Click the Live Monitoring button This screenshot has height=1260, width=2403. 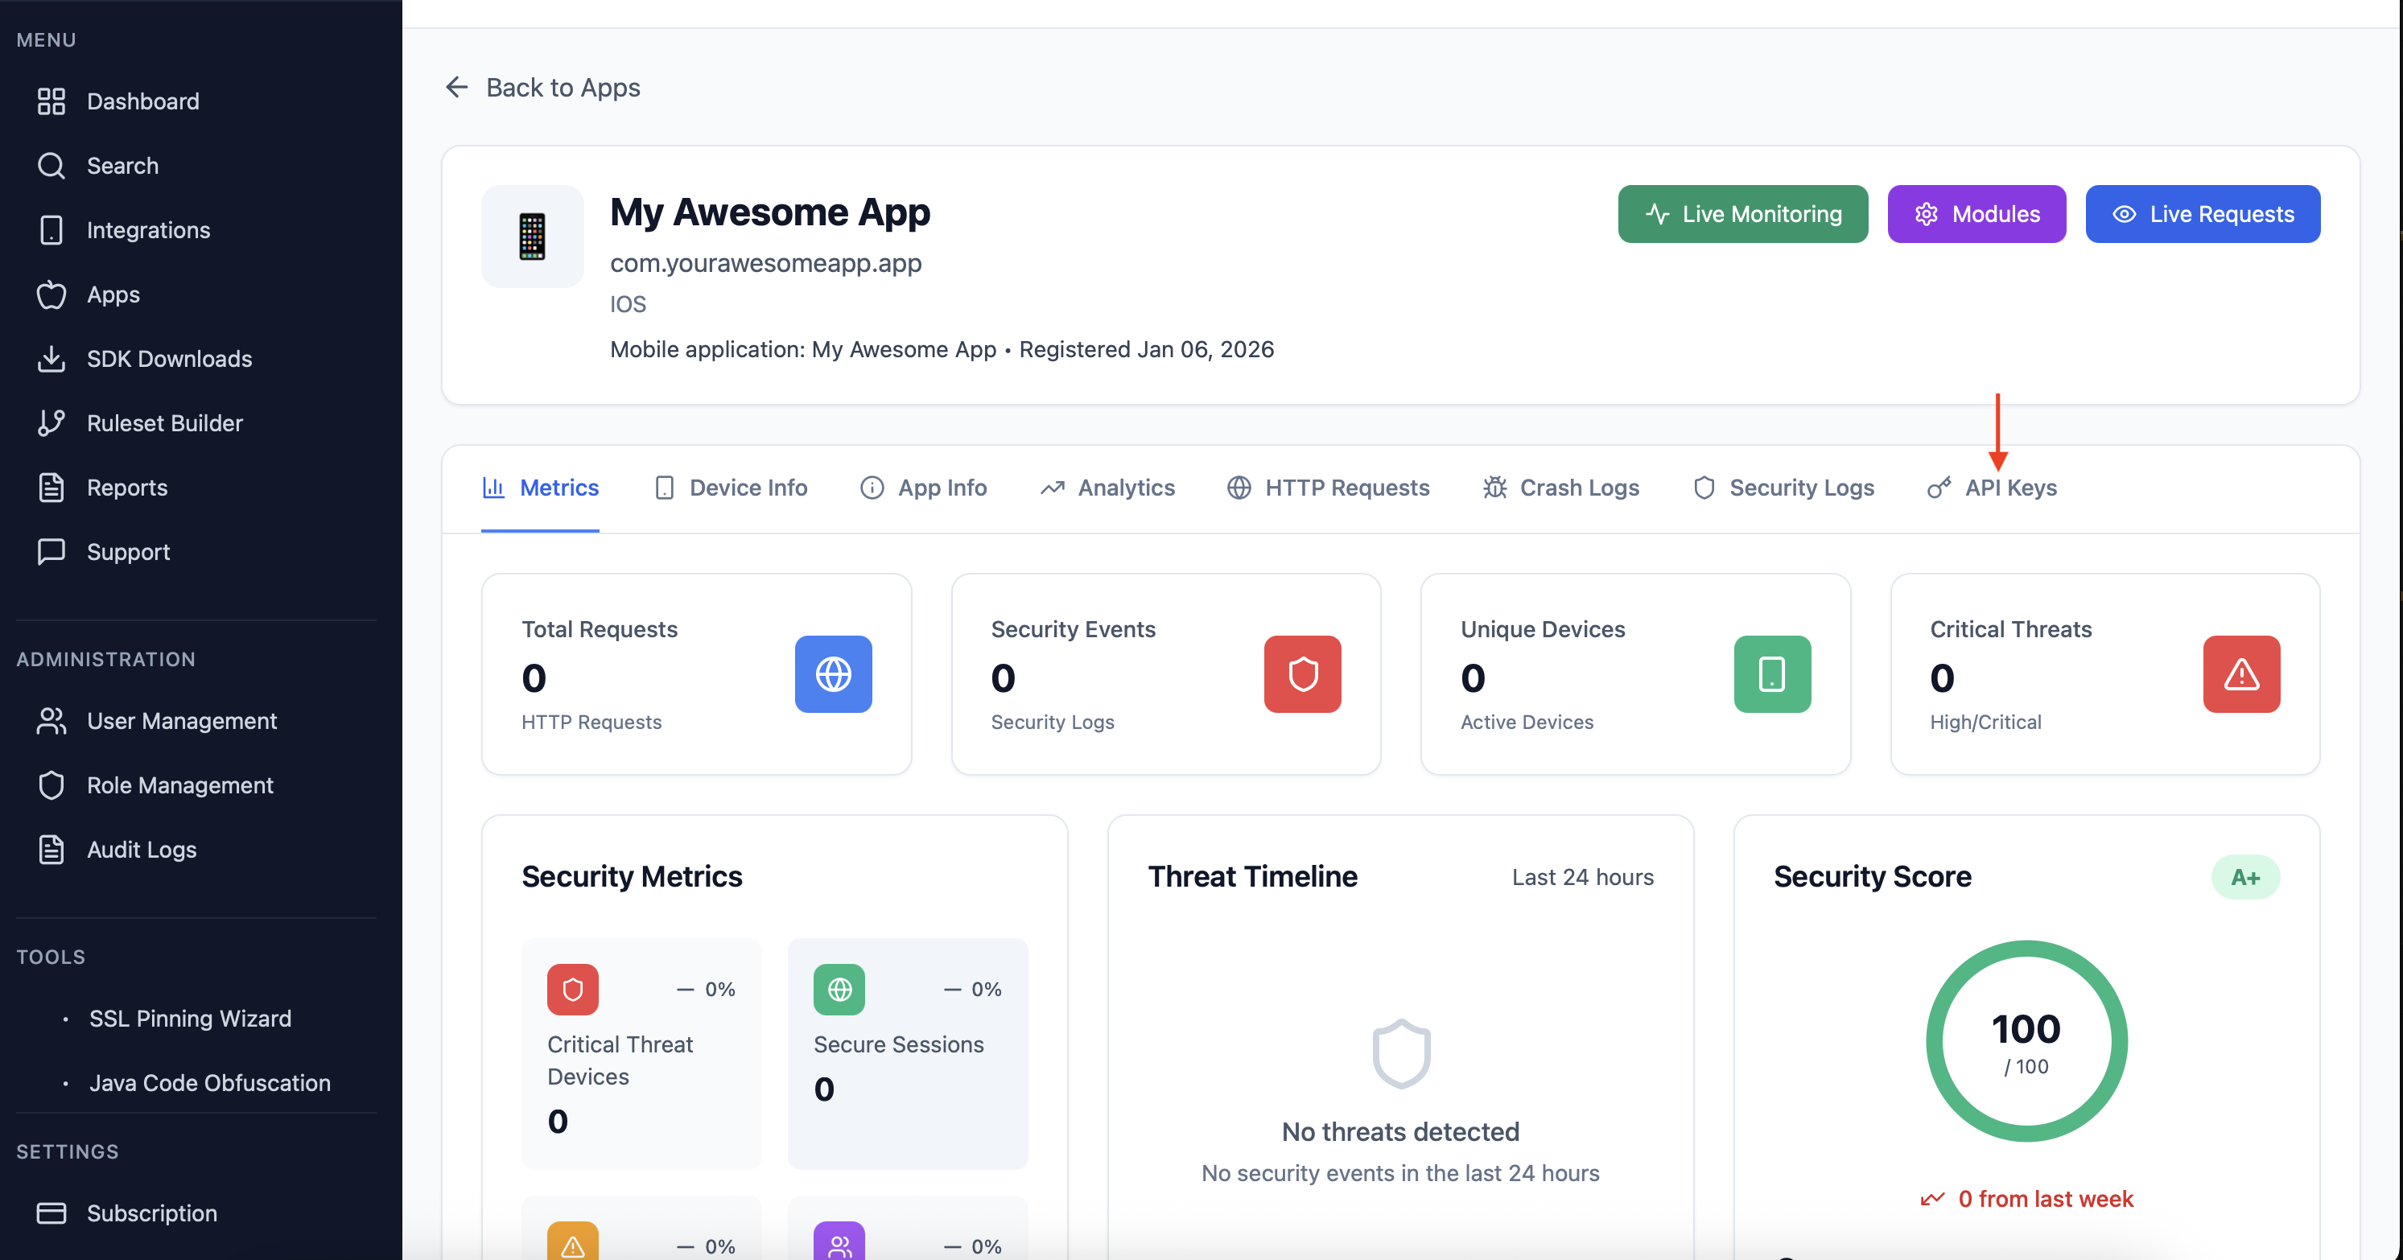[x=1742, y=215]
